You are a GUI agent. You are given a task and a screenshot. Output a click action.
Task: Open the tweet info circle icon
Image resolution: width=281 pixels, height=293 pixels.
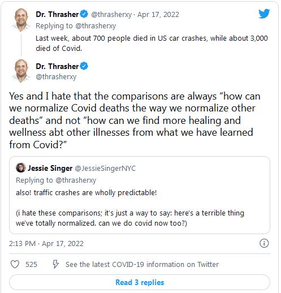point(264,243)
